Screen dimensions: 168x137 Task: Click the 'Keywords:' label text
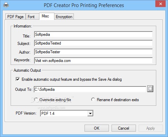click(x=22, y=60)
